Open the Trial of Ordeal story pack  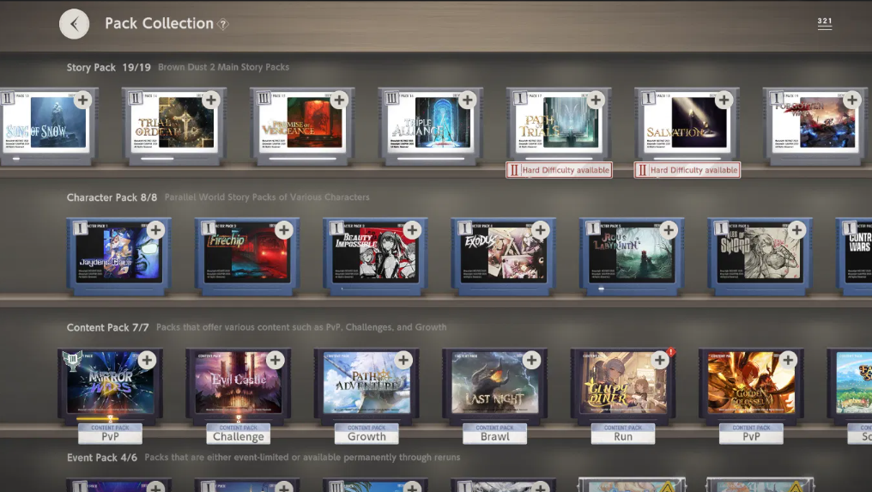(x=174, y=126)
